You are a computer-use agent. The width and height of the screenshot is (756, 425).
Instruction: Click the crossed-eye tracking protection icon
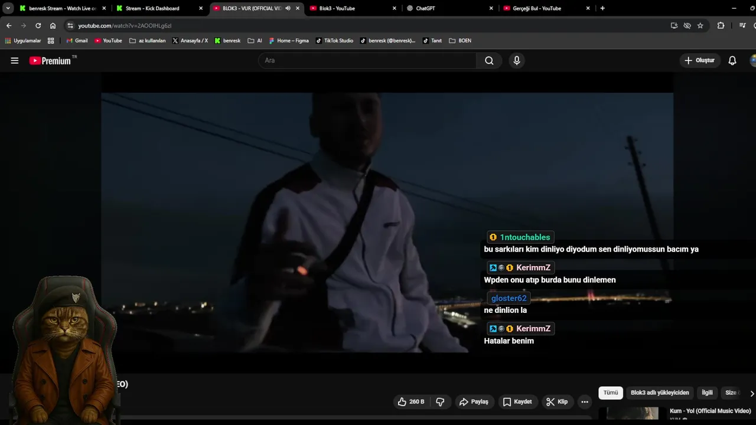pos(687,25)
